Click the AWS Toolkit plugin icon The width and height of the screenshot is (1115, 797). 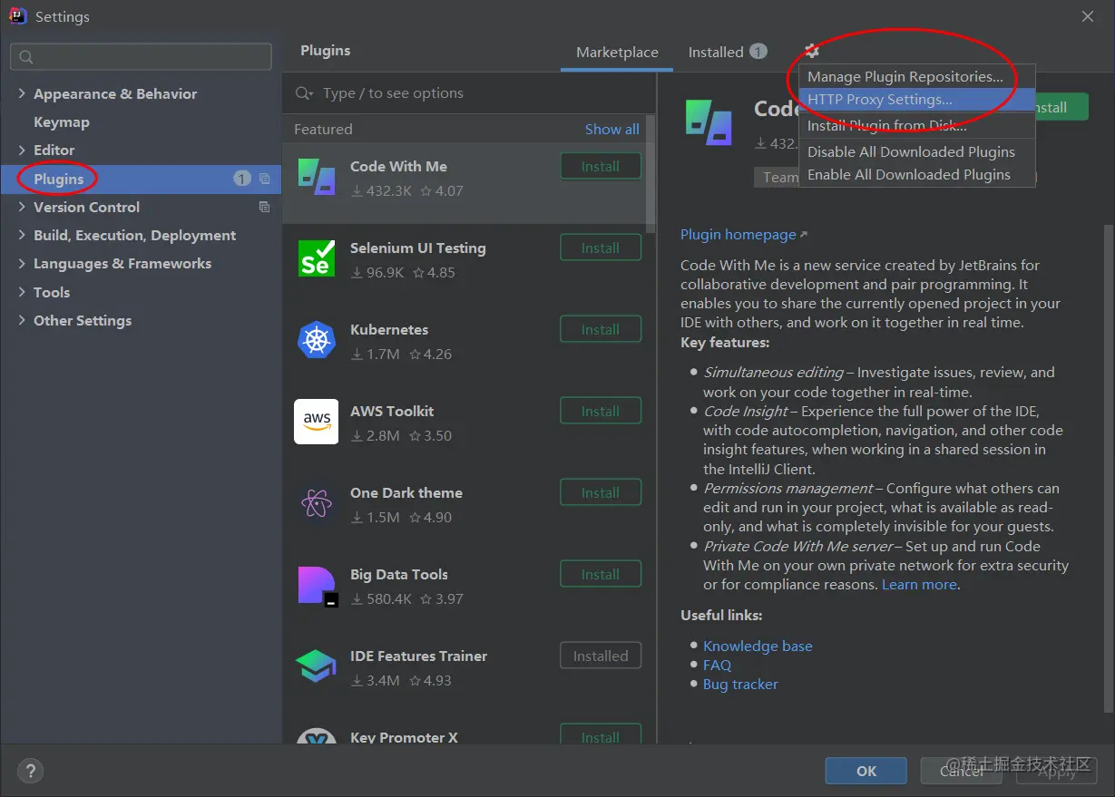point(317,422)
